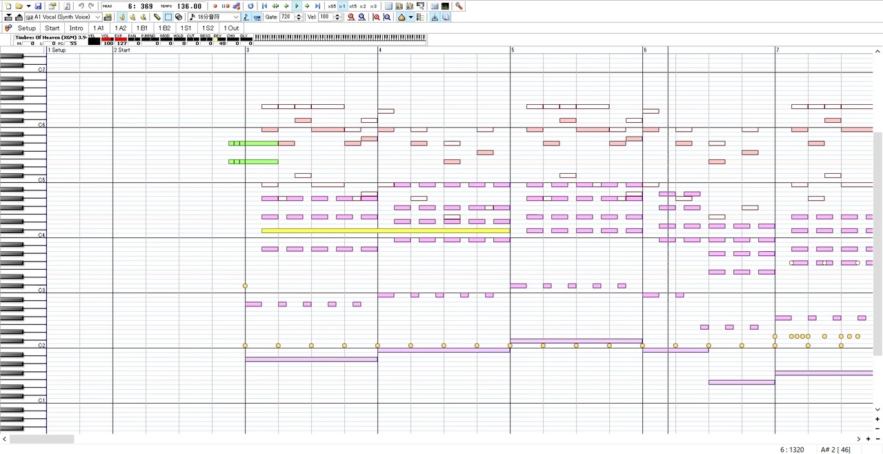Click the measure position display 6: 369
This screenshot has height=454, width=883.
tap(140, 6)
